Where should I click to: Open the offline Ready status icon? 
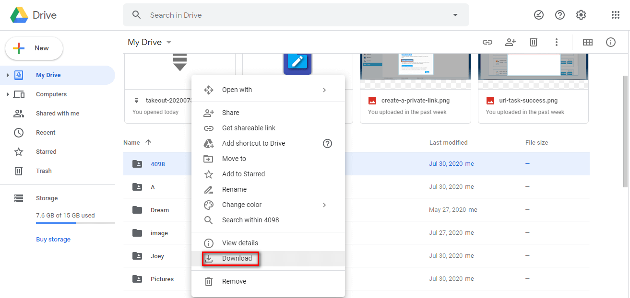pos(539,15)
